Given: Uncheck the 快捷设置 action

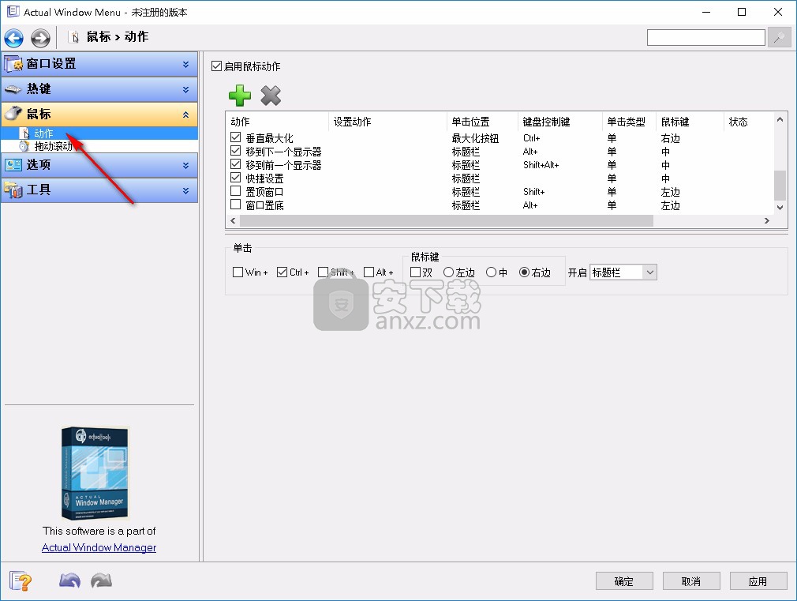Looking at the screenshot, I should click(x=235, y=178).
